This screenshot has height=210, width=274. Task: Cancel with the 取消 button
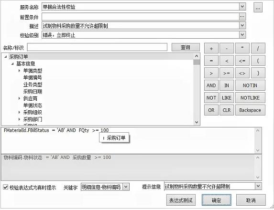coord(251,200)
